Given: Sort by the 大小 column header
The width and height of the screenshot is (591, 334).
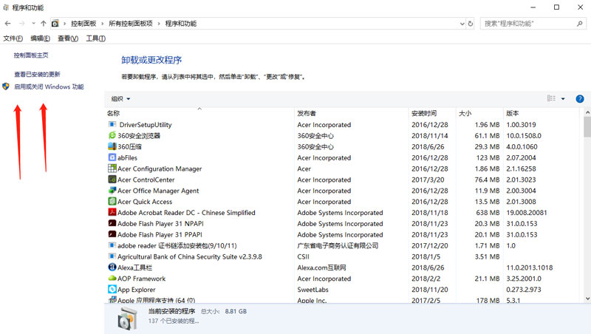Looking at the screenshot, I should pyautogui.click(x=479, y=113).
